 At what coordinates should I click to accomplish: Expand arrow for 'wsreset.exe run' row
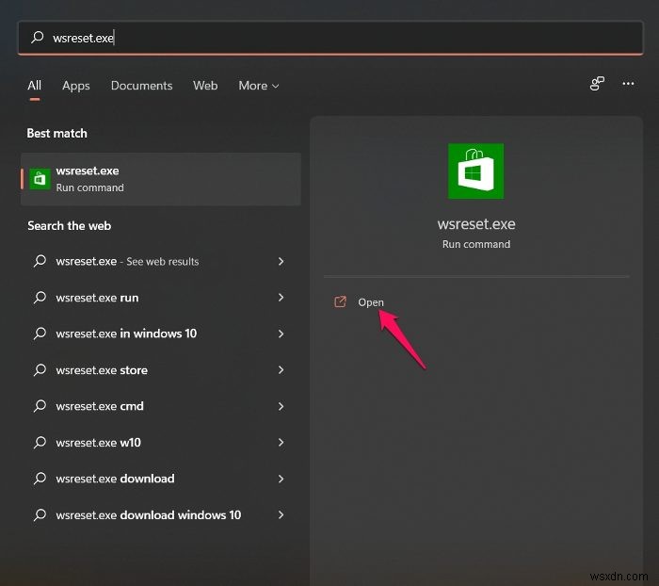point(281,298)
